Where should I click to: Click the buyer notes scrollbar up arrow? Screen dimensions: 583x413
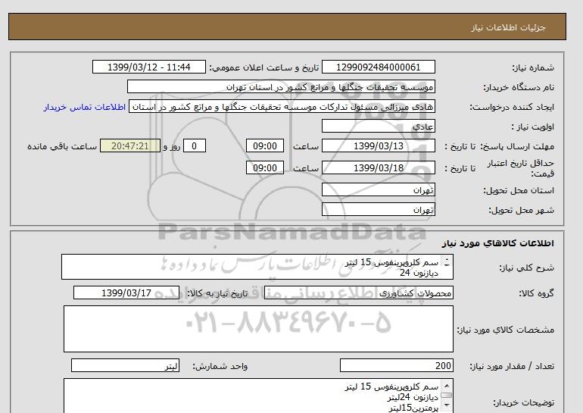447,386
